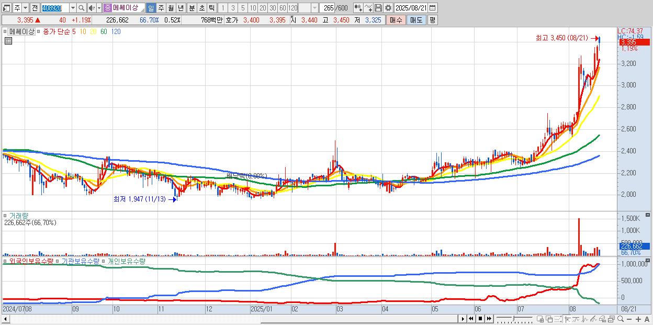The width and height of the screenshot is (653, 325).
Task: Toggle the 개인보유수량 indicator checkbox
Action: click(104, 261)
